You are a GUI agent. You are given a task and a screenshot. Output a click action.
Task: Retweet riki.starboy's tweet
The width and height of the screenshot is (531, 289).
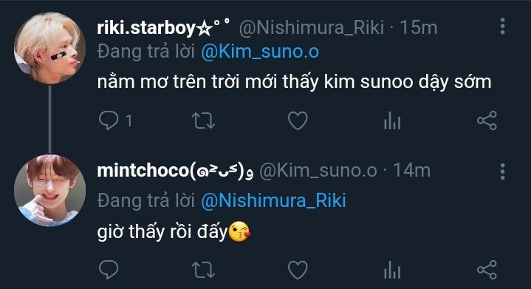(x=203, y=121)
